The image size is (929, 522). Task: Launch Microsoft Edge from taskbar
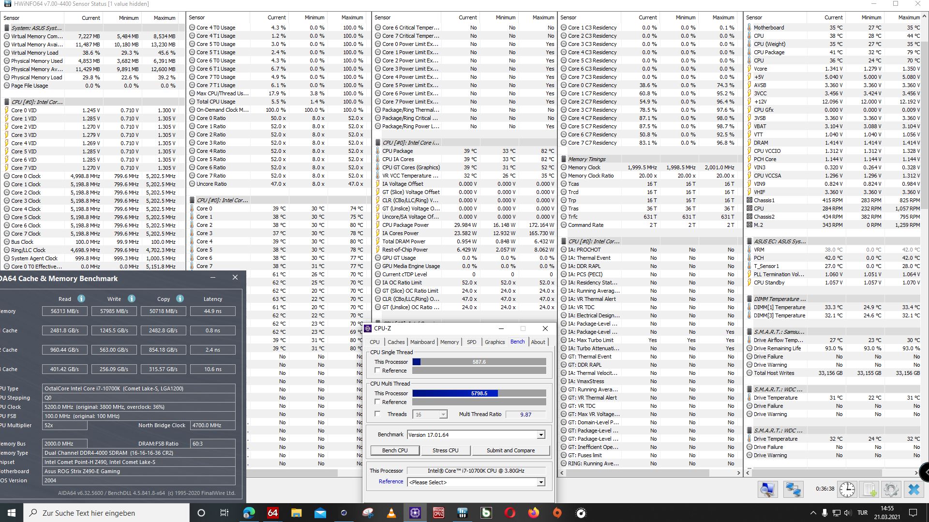249,513
